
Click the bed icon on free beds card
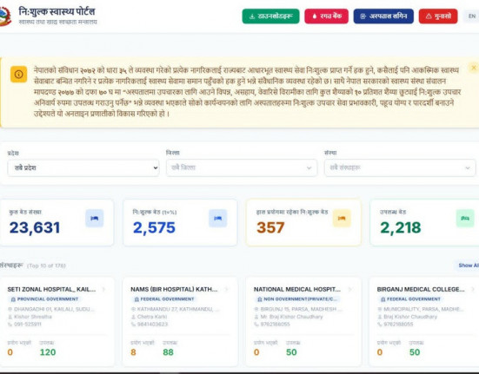(x=218, y=219)
